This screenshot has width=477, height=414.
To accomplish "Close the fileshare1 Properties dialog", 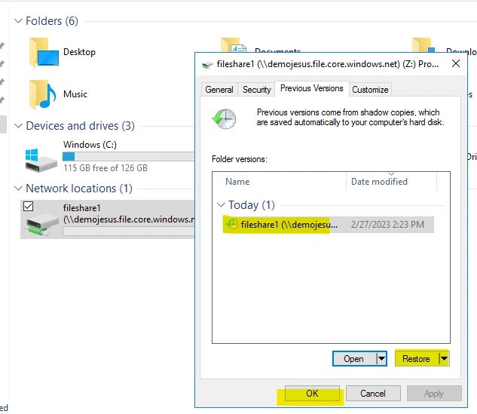I will [456, 63].
